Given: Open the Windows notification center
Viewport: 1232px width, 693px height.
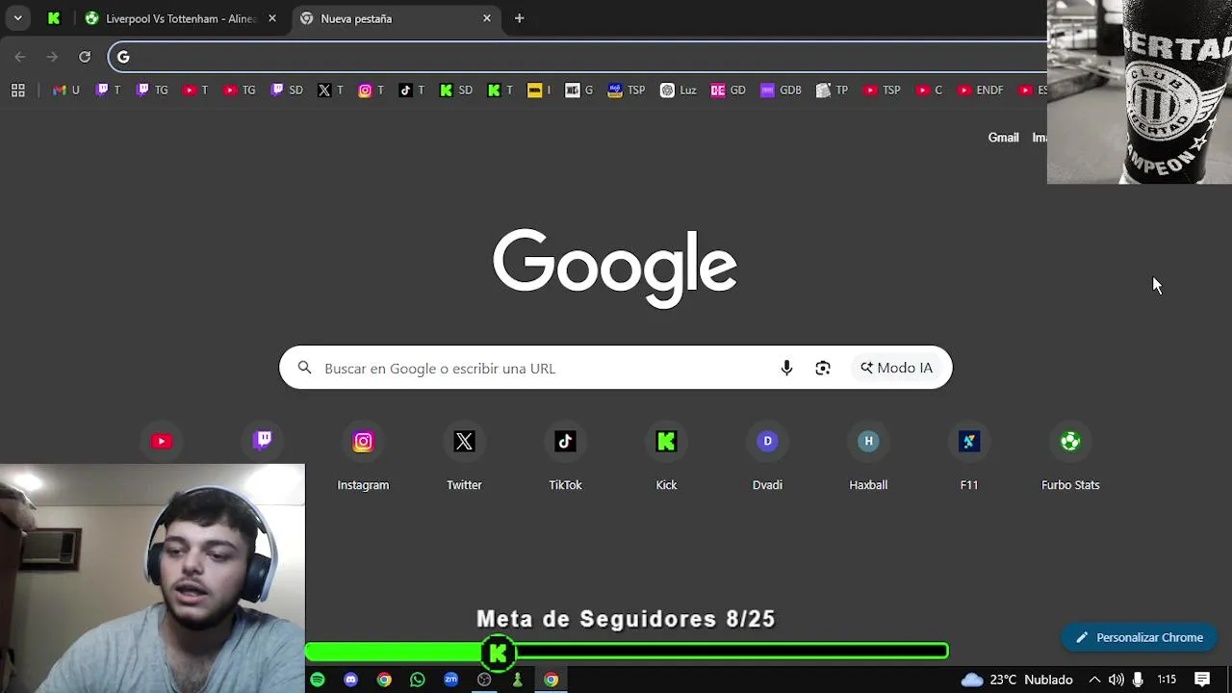Looking at the screenshot, I should (1202, 680).
